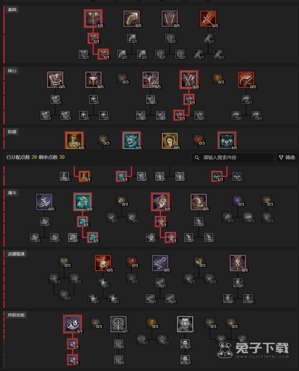The width and height of the screenshot is (299, 371).
Task: Click the horn ultimate skill showing 1/1
Action: tap(73, 324)
